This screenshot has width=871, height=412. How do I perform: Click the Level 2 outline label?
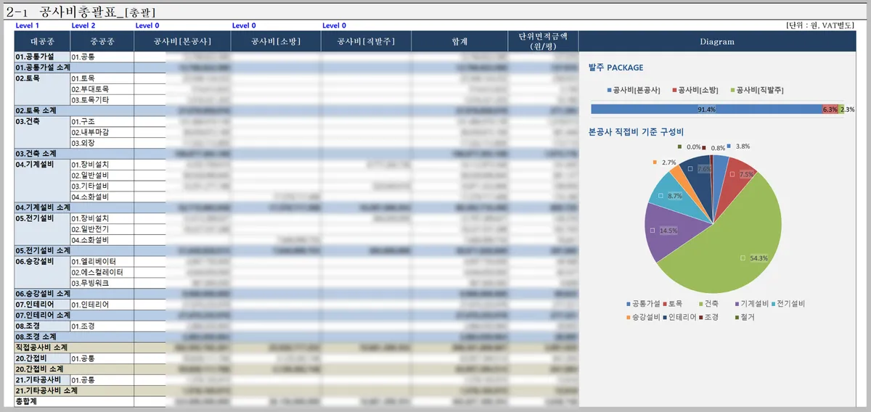click(x=83, y=25)
